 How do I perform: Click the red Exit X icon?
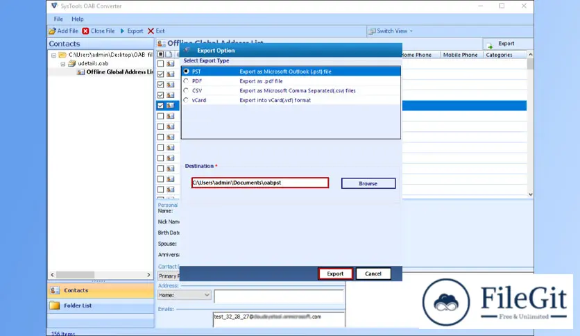[x=151, y=31]
